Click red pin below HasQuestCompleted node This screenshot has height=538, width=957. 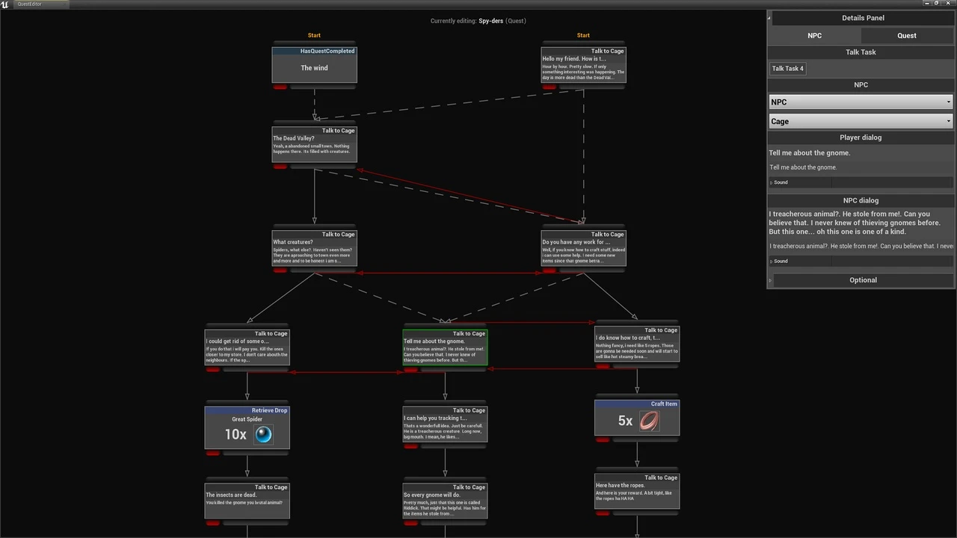pos(280,87)
